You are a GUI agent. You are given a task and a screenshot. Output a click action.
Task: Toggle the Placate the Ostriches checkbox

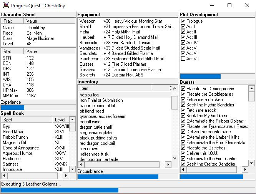pos(183,148)
